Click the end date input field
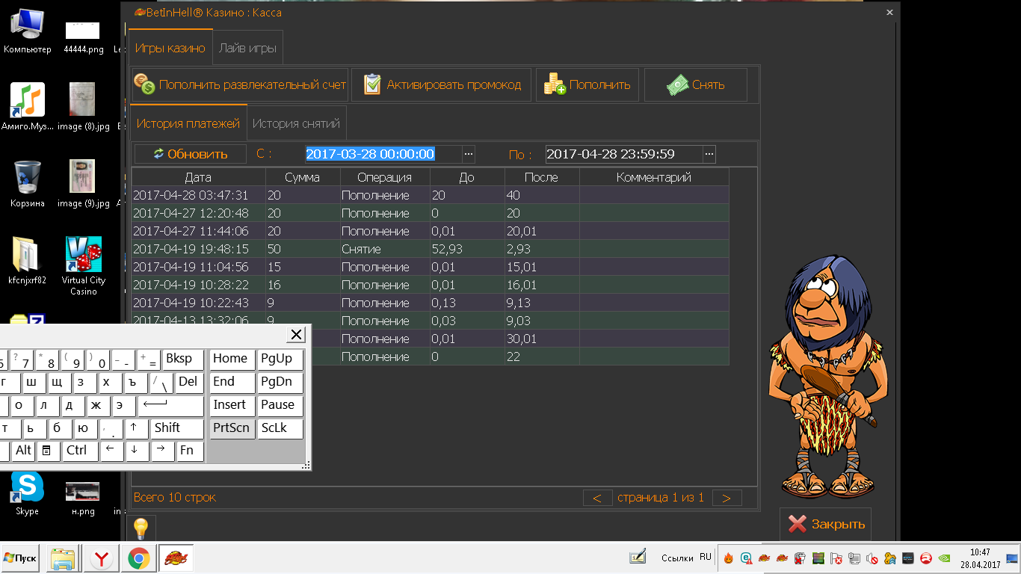The height and width of the screenshot is (574, 1021). [x=623, y=154]
